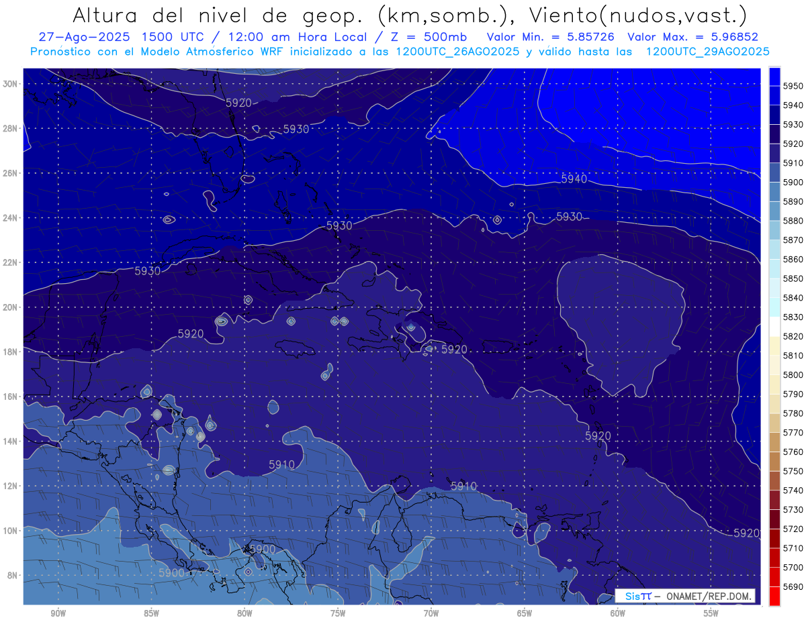Click the '14N' latitude axis label
The width and height of the screenshot is (806, 622).
(x=11, y=441)
